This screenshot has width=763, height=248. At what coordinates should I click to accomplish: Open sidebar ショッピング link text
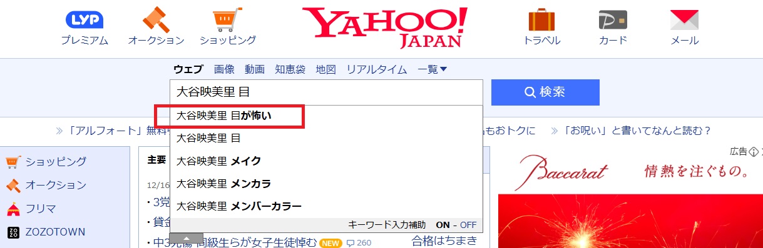tap(56, 162)
